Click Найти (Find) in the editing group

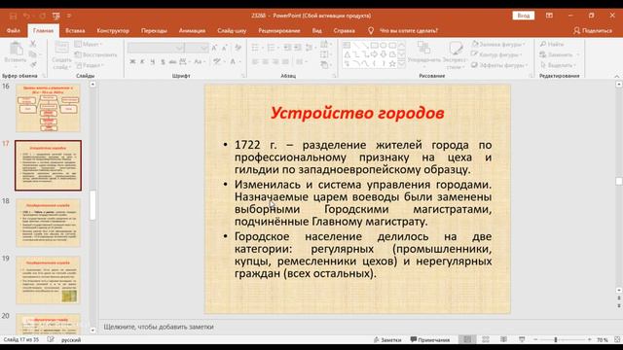552,44
